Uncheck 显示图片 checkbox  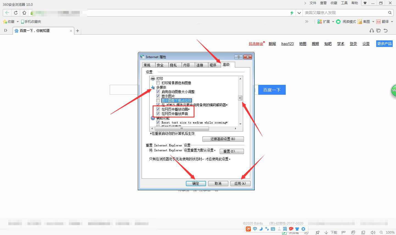tap(158, 96)
